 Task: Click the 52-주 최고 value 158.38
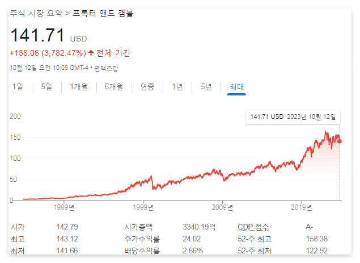[x=316, y=239]
